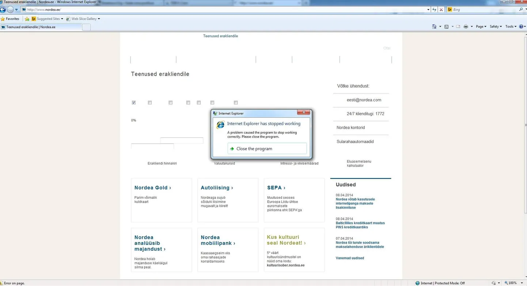Image resolution: width=527 pixels, height=286 pixels.
Task: Open the Tools menu
Action: [511, 27]
